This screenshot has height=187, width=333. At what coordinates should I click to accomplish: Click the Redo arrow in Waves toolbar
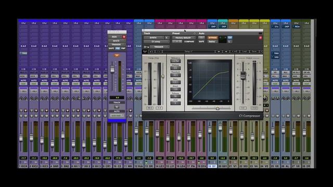click(159, 51)
